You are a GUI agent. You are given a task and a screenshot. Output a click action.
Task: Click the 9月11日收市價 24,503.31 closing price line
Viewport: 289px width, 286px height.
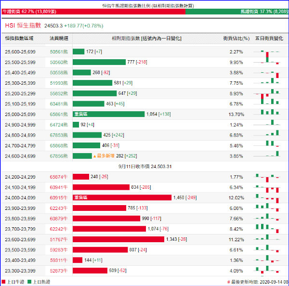point(145,167)
